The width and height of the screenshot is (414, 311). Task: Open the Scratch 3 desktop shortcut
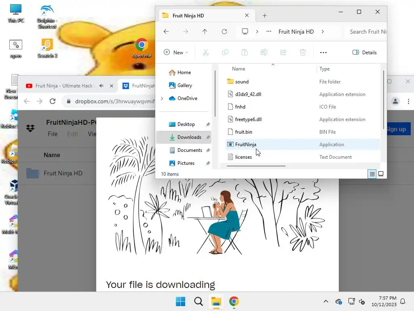pos(47,48)
